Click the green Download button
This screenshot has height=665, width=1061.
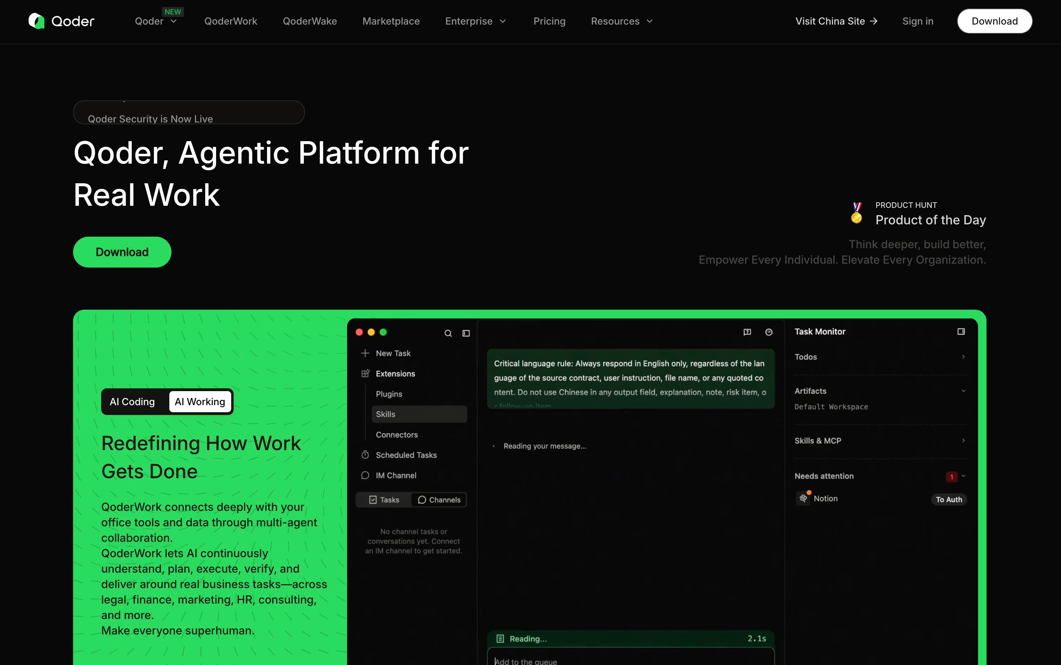pos(122,252)
